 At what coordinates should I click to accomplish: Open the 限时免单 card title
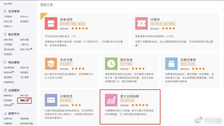pos(126,60)
